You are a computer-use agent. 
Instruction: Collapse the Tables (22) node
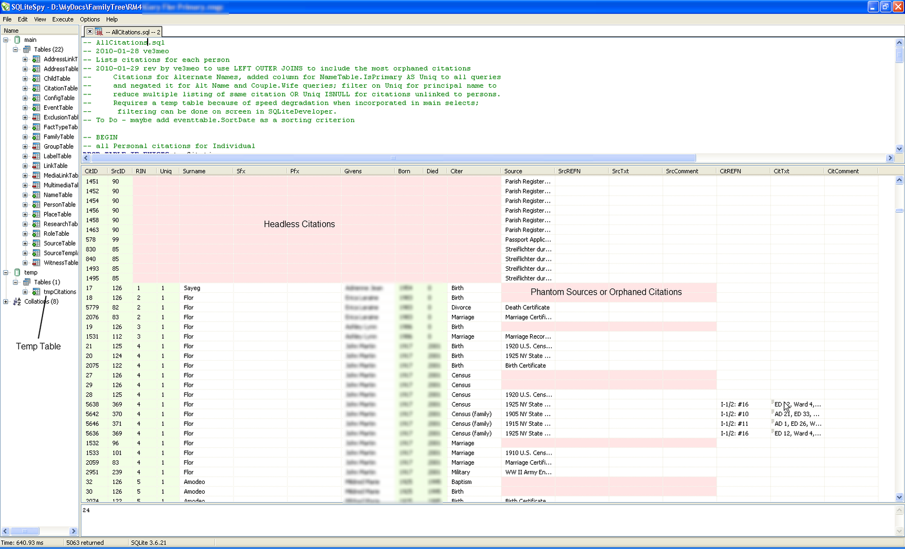[x=15, y=49]
